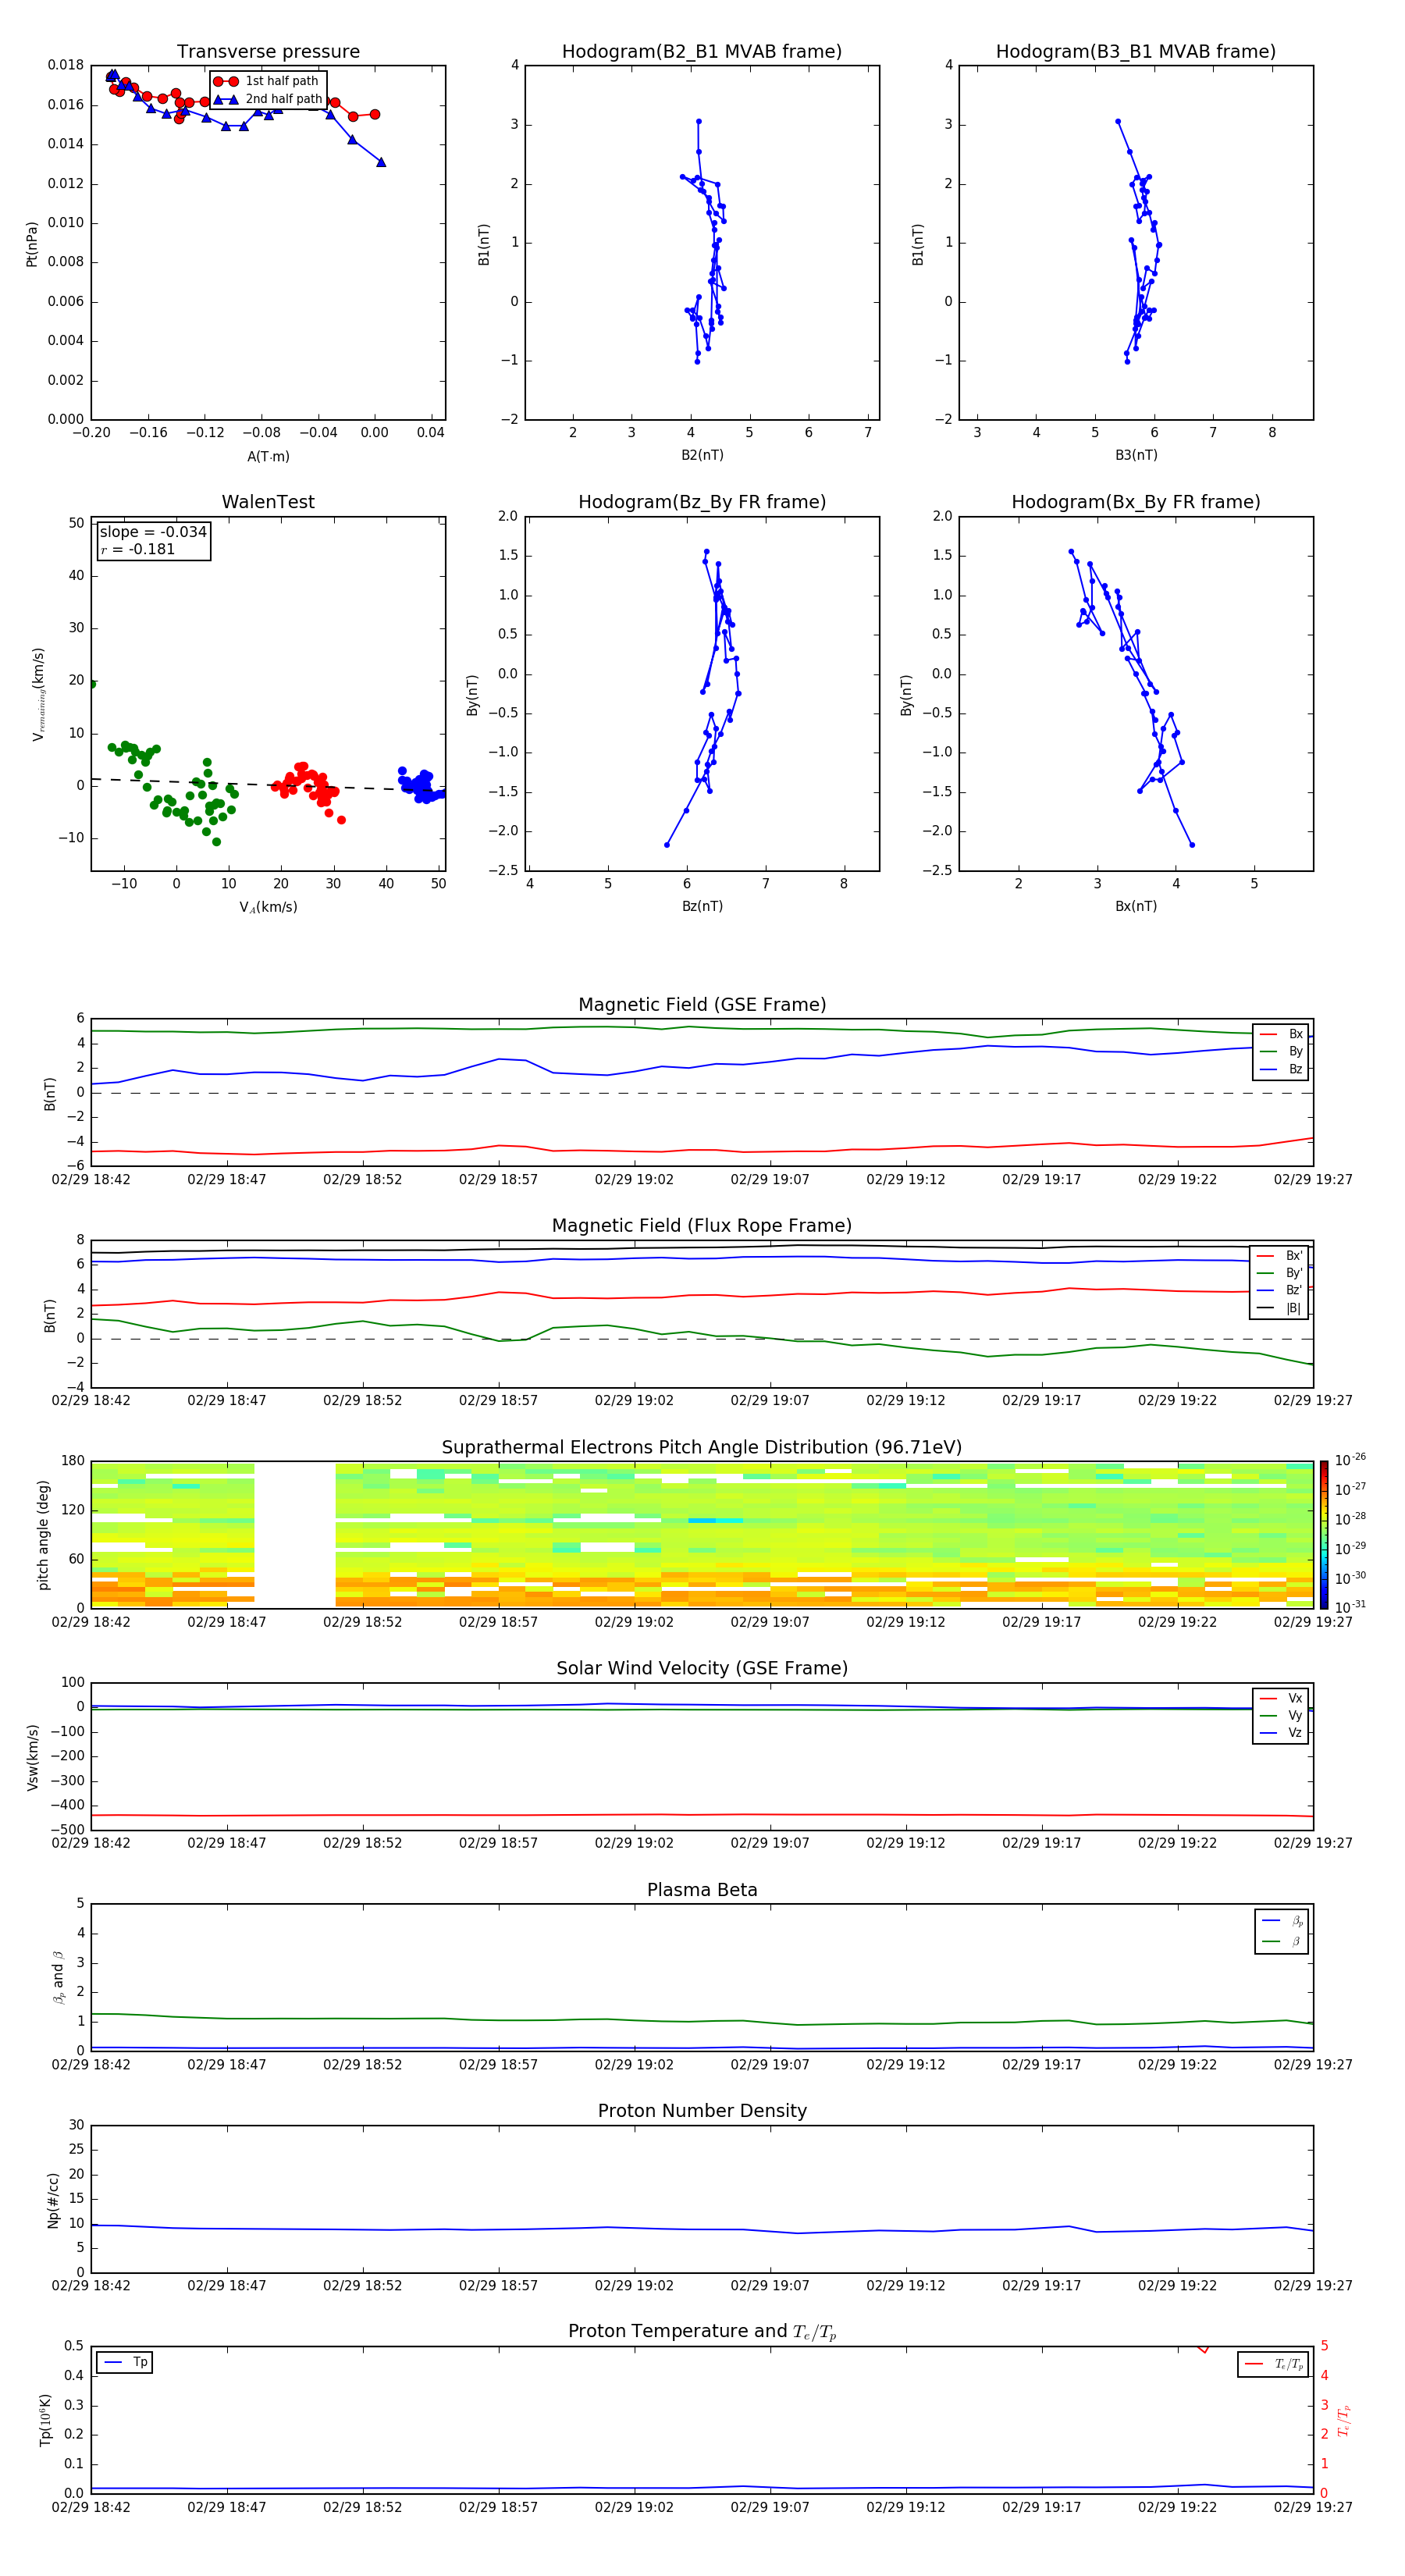Click the 'A(T·m)' x-axis label
The width and height of the screenshot is (1405, 2576).
point(268,457)
